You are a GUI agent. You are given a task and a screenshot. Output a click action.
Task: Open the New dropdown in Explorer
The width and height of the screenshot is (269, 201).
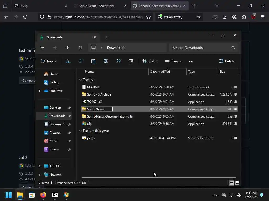(49, 61)
